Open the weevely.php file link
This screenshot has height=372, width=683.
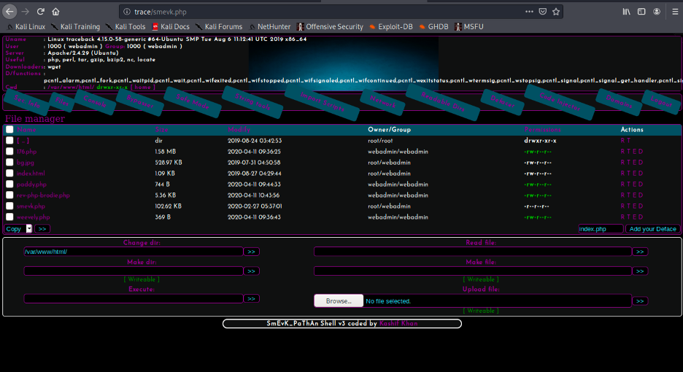pyautogui.click(x=33, y=217)
